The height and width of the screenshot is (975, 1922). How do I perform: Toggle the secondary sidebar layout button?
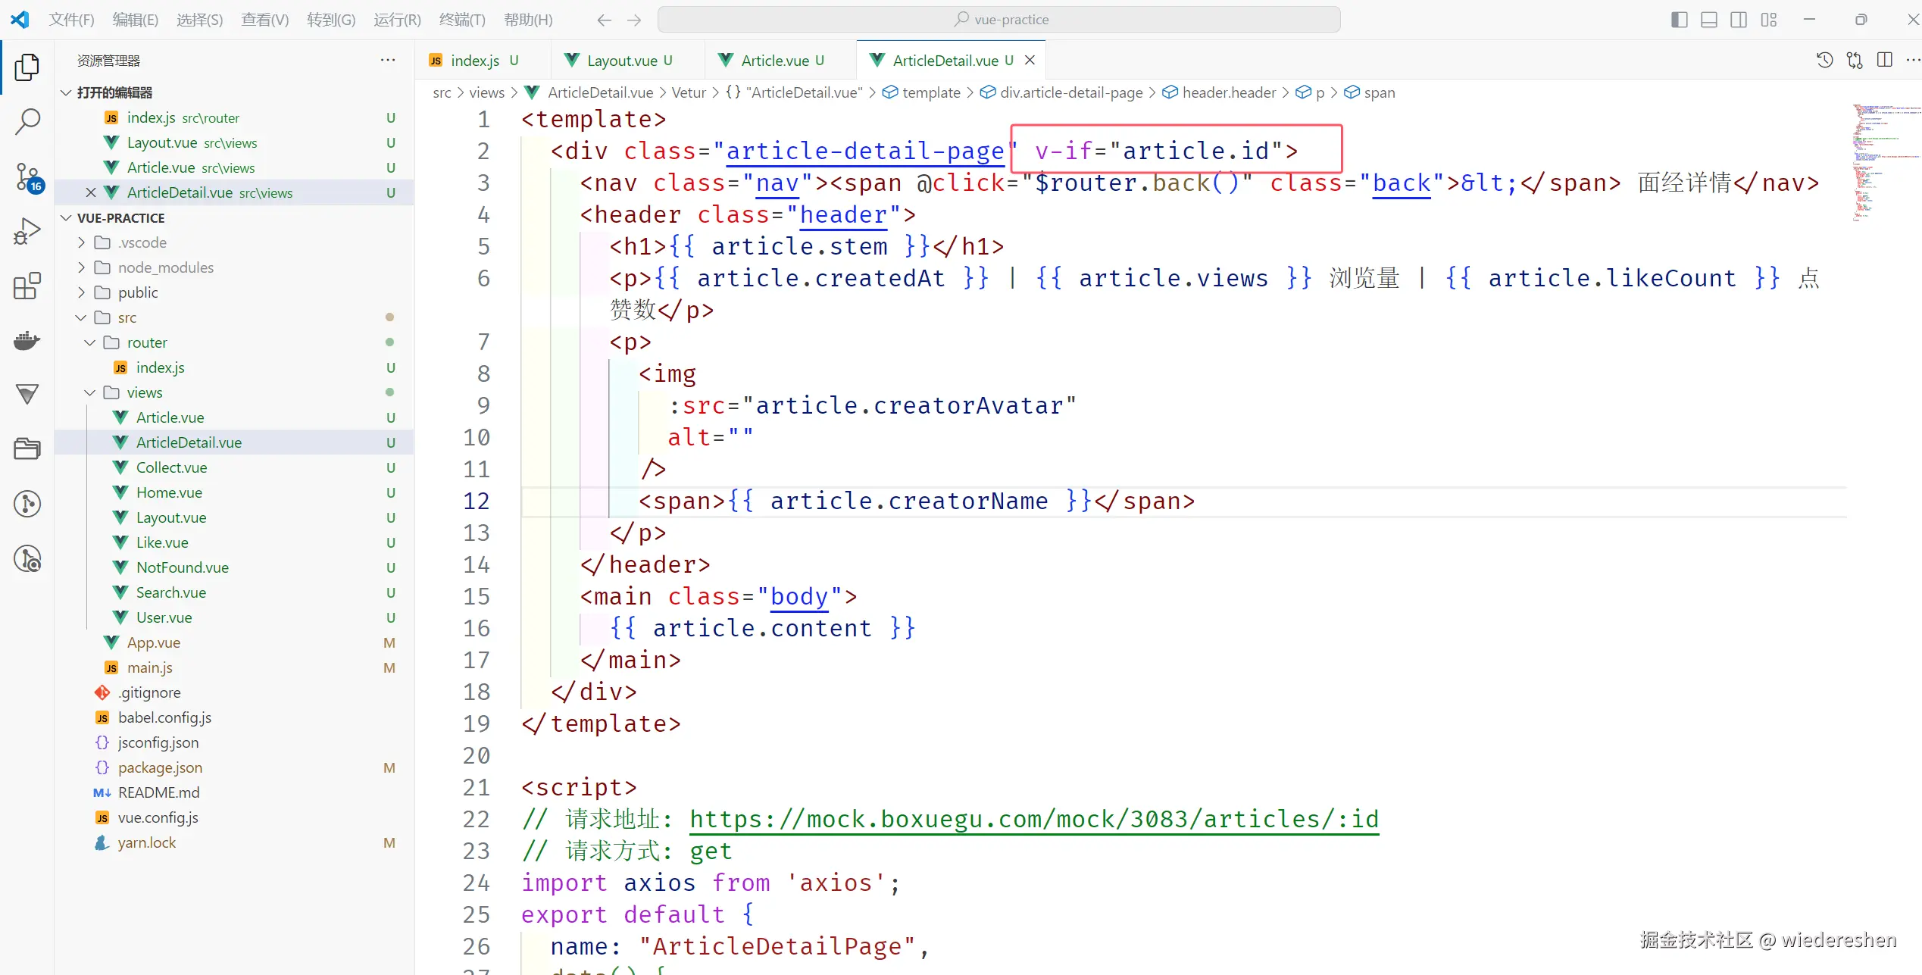pos(1739,20)
